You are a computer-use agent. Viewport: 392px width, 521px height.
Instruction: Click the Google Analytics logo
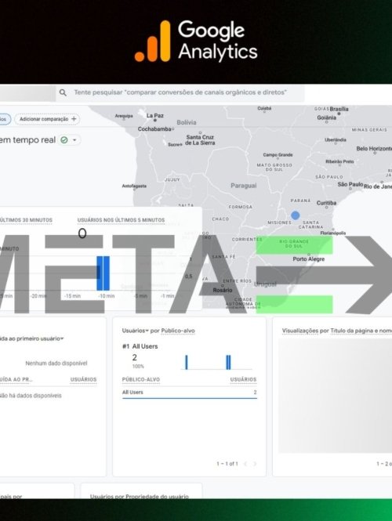point(196,42)
